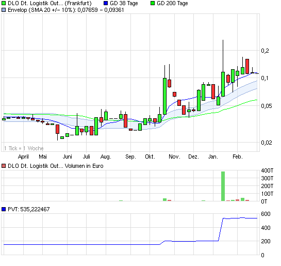Click the last red candlestick in February

(247, 66)
